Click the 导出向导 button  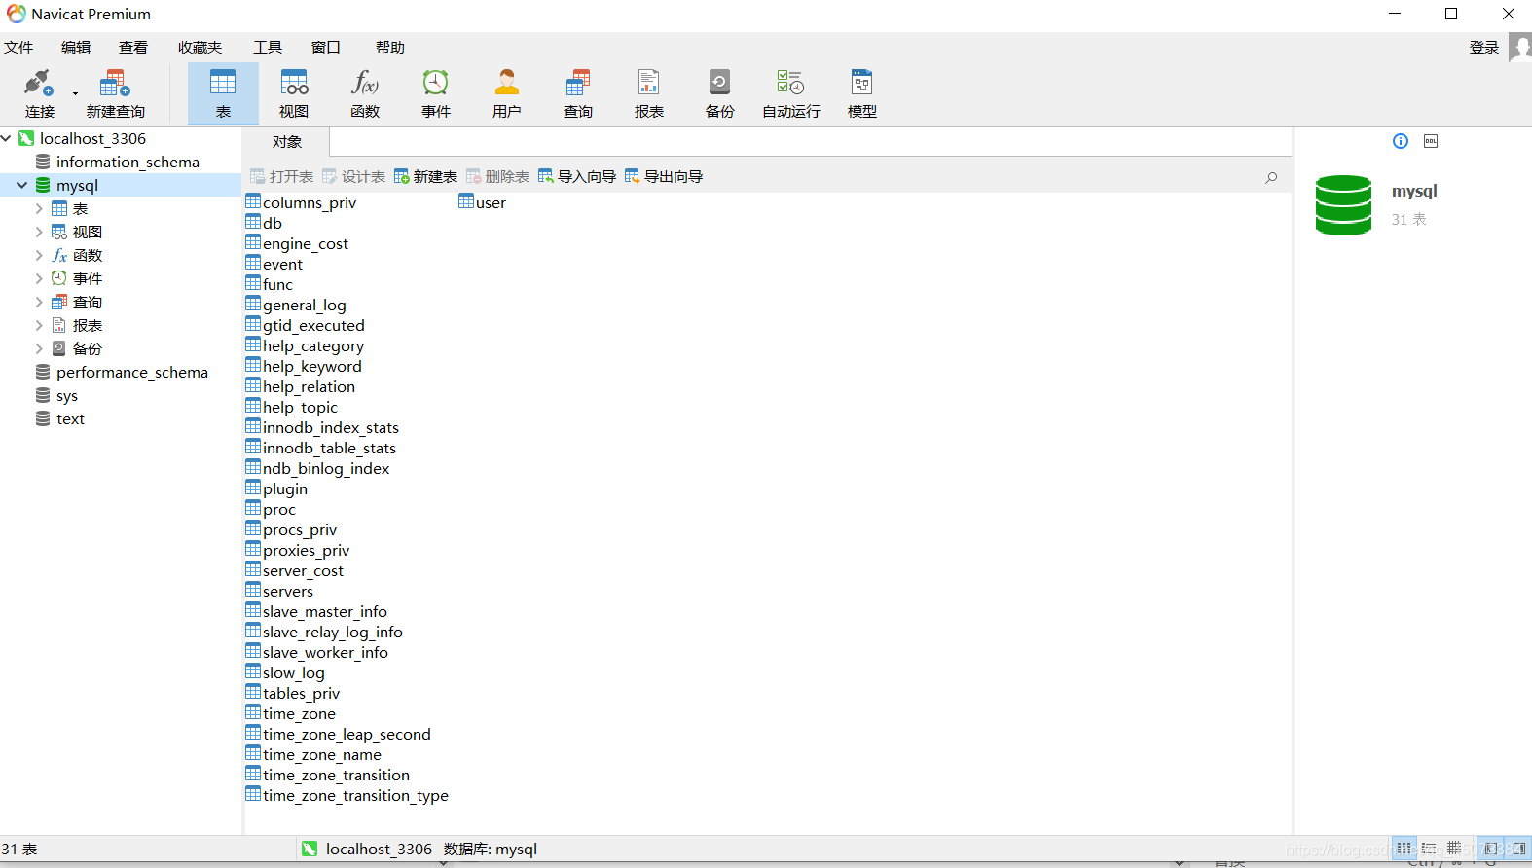(x=664, y=176)
